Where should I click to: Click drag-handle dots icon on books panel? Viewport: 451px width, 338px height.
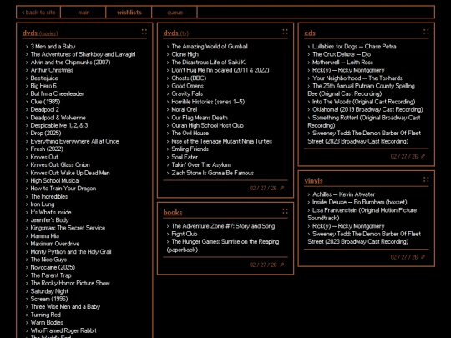pyautogui.click(x=285, y=211)
